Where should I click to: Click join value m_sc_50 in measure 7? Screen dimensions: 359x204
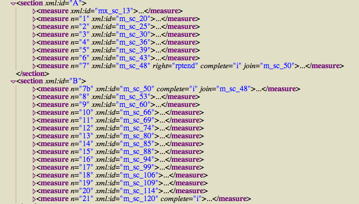point(277,66)
